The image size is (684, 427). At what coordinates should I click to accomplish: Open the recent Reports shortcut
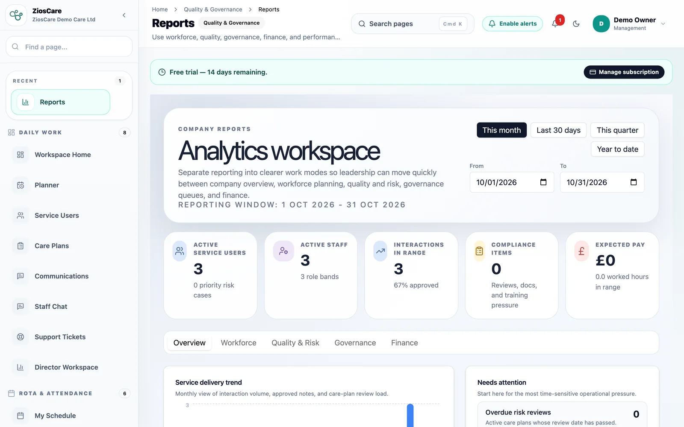pyautogui.click(x=61, y=102)
